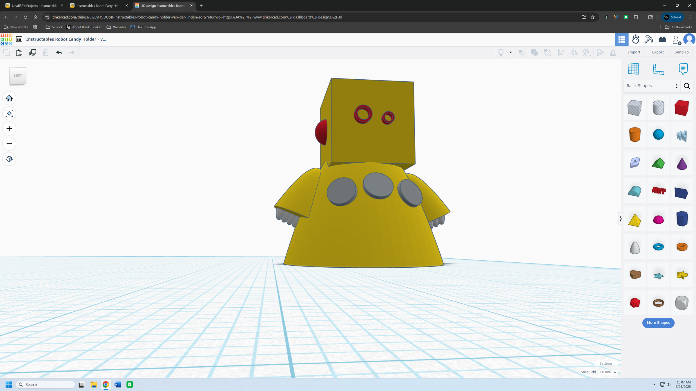Open the Basic Shapes category dropdown

[x=652, y=86]
